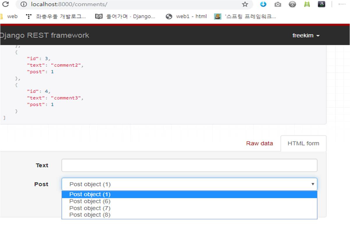350x225 pixels.
Task: Open the 좌충우돌 개발로그 bookmark
Action: click(56, 16)
